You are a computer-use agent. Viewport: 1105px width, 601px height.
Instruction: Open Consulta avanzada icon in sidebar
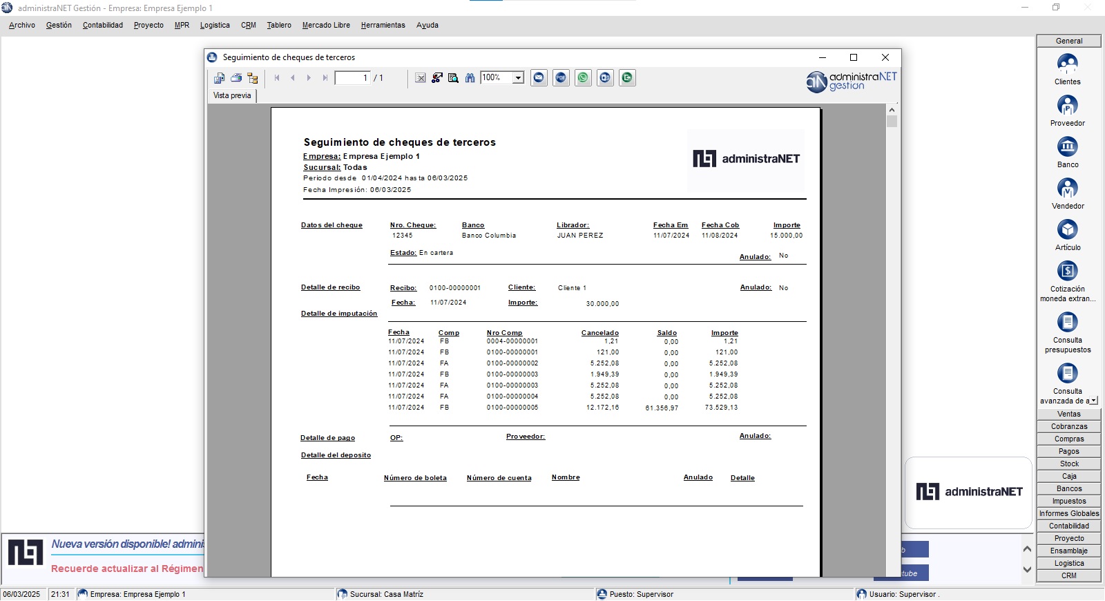tap(1068, 374)
